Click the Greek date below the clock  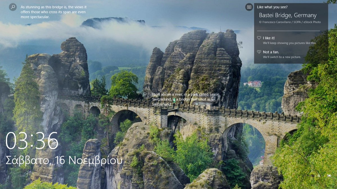pyautogui.click(x=63, y=160)
